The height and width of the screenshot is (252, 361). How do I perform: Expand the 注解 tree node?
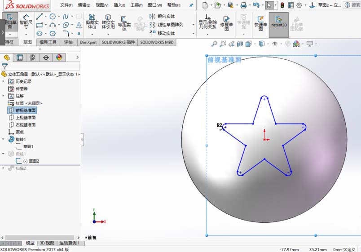coord(3,96)
